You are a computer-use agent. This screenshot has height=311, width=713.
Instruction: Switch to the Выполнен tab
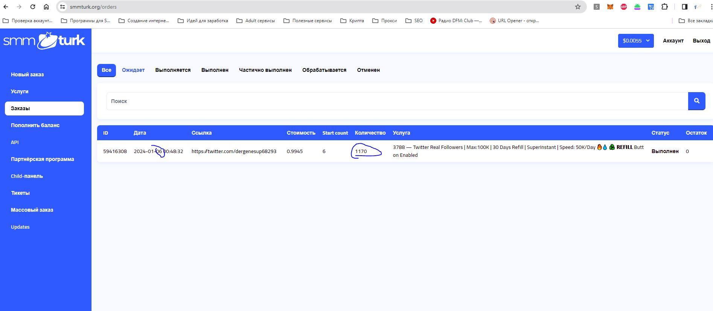click(x=215, y=70)
